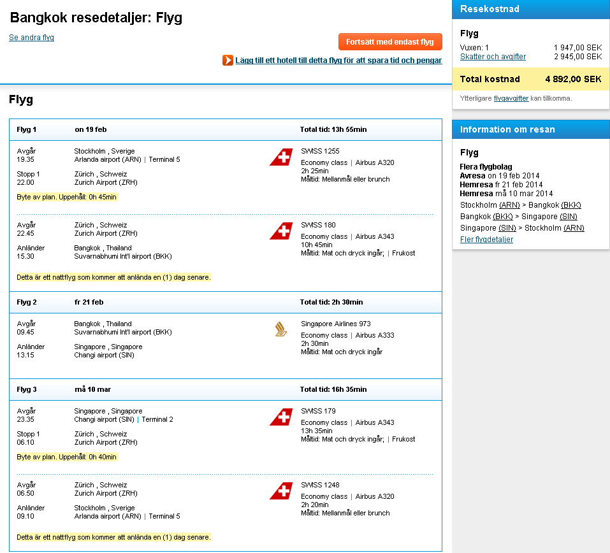The height and width of the screenshot is (553, 610).
Task: Click ARN code in Singapore > Stockholm route
Action: 574,228
